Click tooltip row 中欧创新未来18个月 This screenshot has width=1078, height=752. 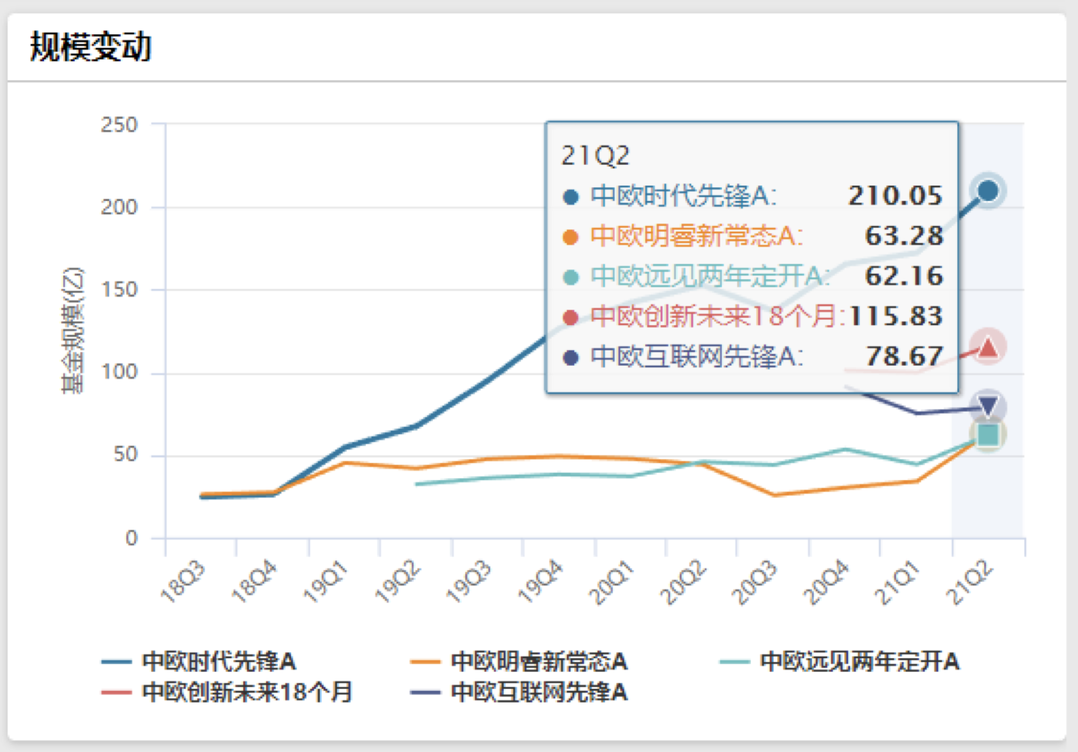(x=753, y=316)
